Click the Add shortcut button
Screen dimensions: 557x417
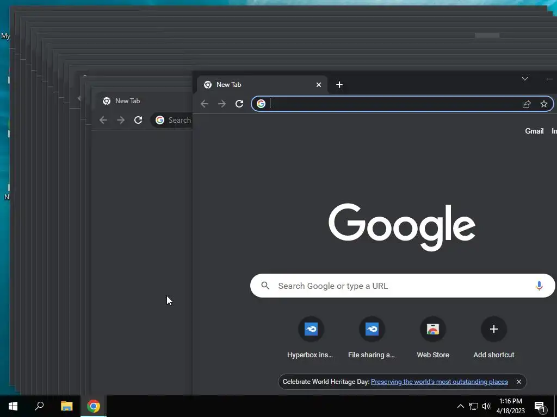coord(494,338)
